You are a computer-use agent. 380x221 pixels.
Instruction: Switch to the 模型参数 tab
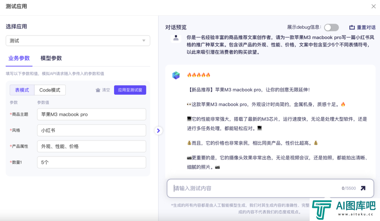[51, 58]
